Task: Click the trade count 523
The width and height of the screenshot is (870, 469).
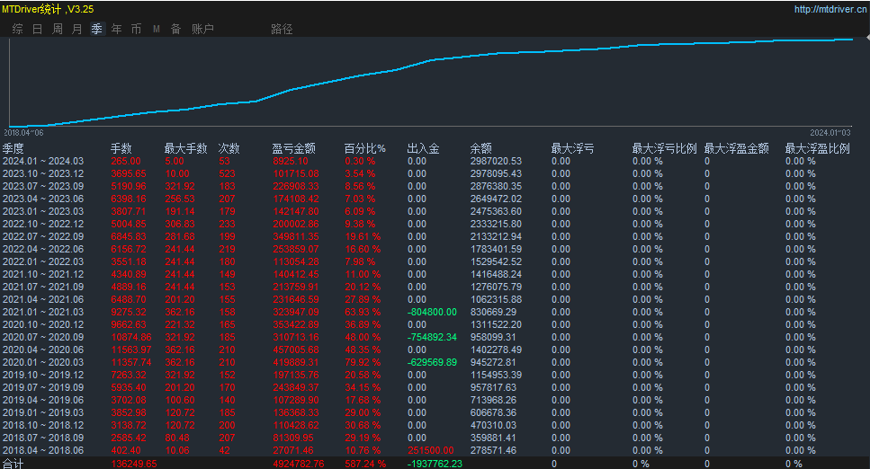Action: tap(227, 174)
